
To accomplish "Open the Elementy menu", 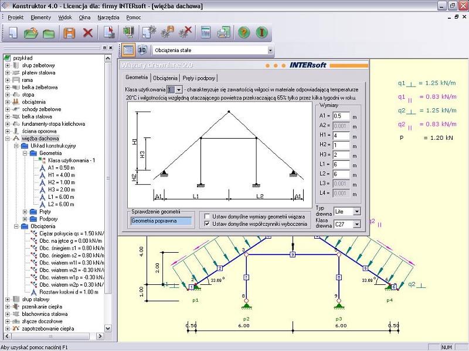I will point(40,18).
